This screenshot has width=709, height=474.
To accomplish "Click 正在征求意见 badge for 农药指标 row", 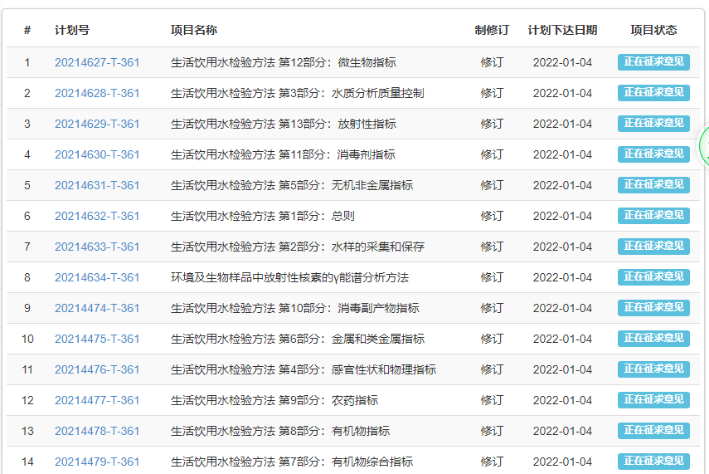I will [x=653, y=400].
